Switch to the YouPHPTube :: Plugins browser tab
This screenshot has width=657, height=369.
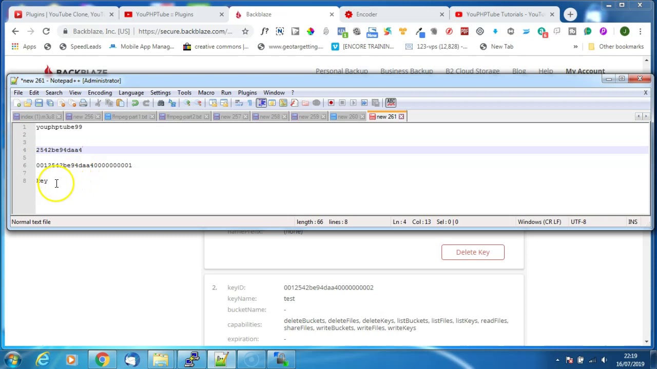coord(173,14)
